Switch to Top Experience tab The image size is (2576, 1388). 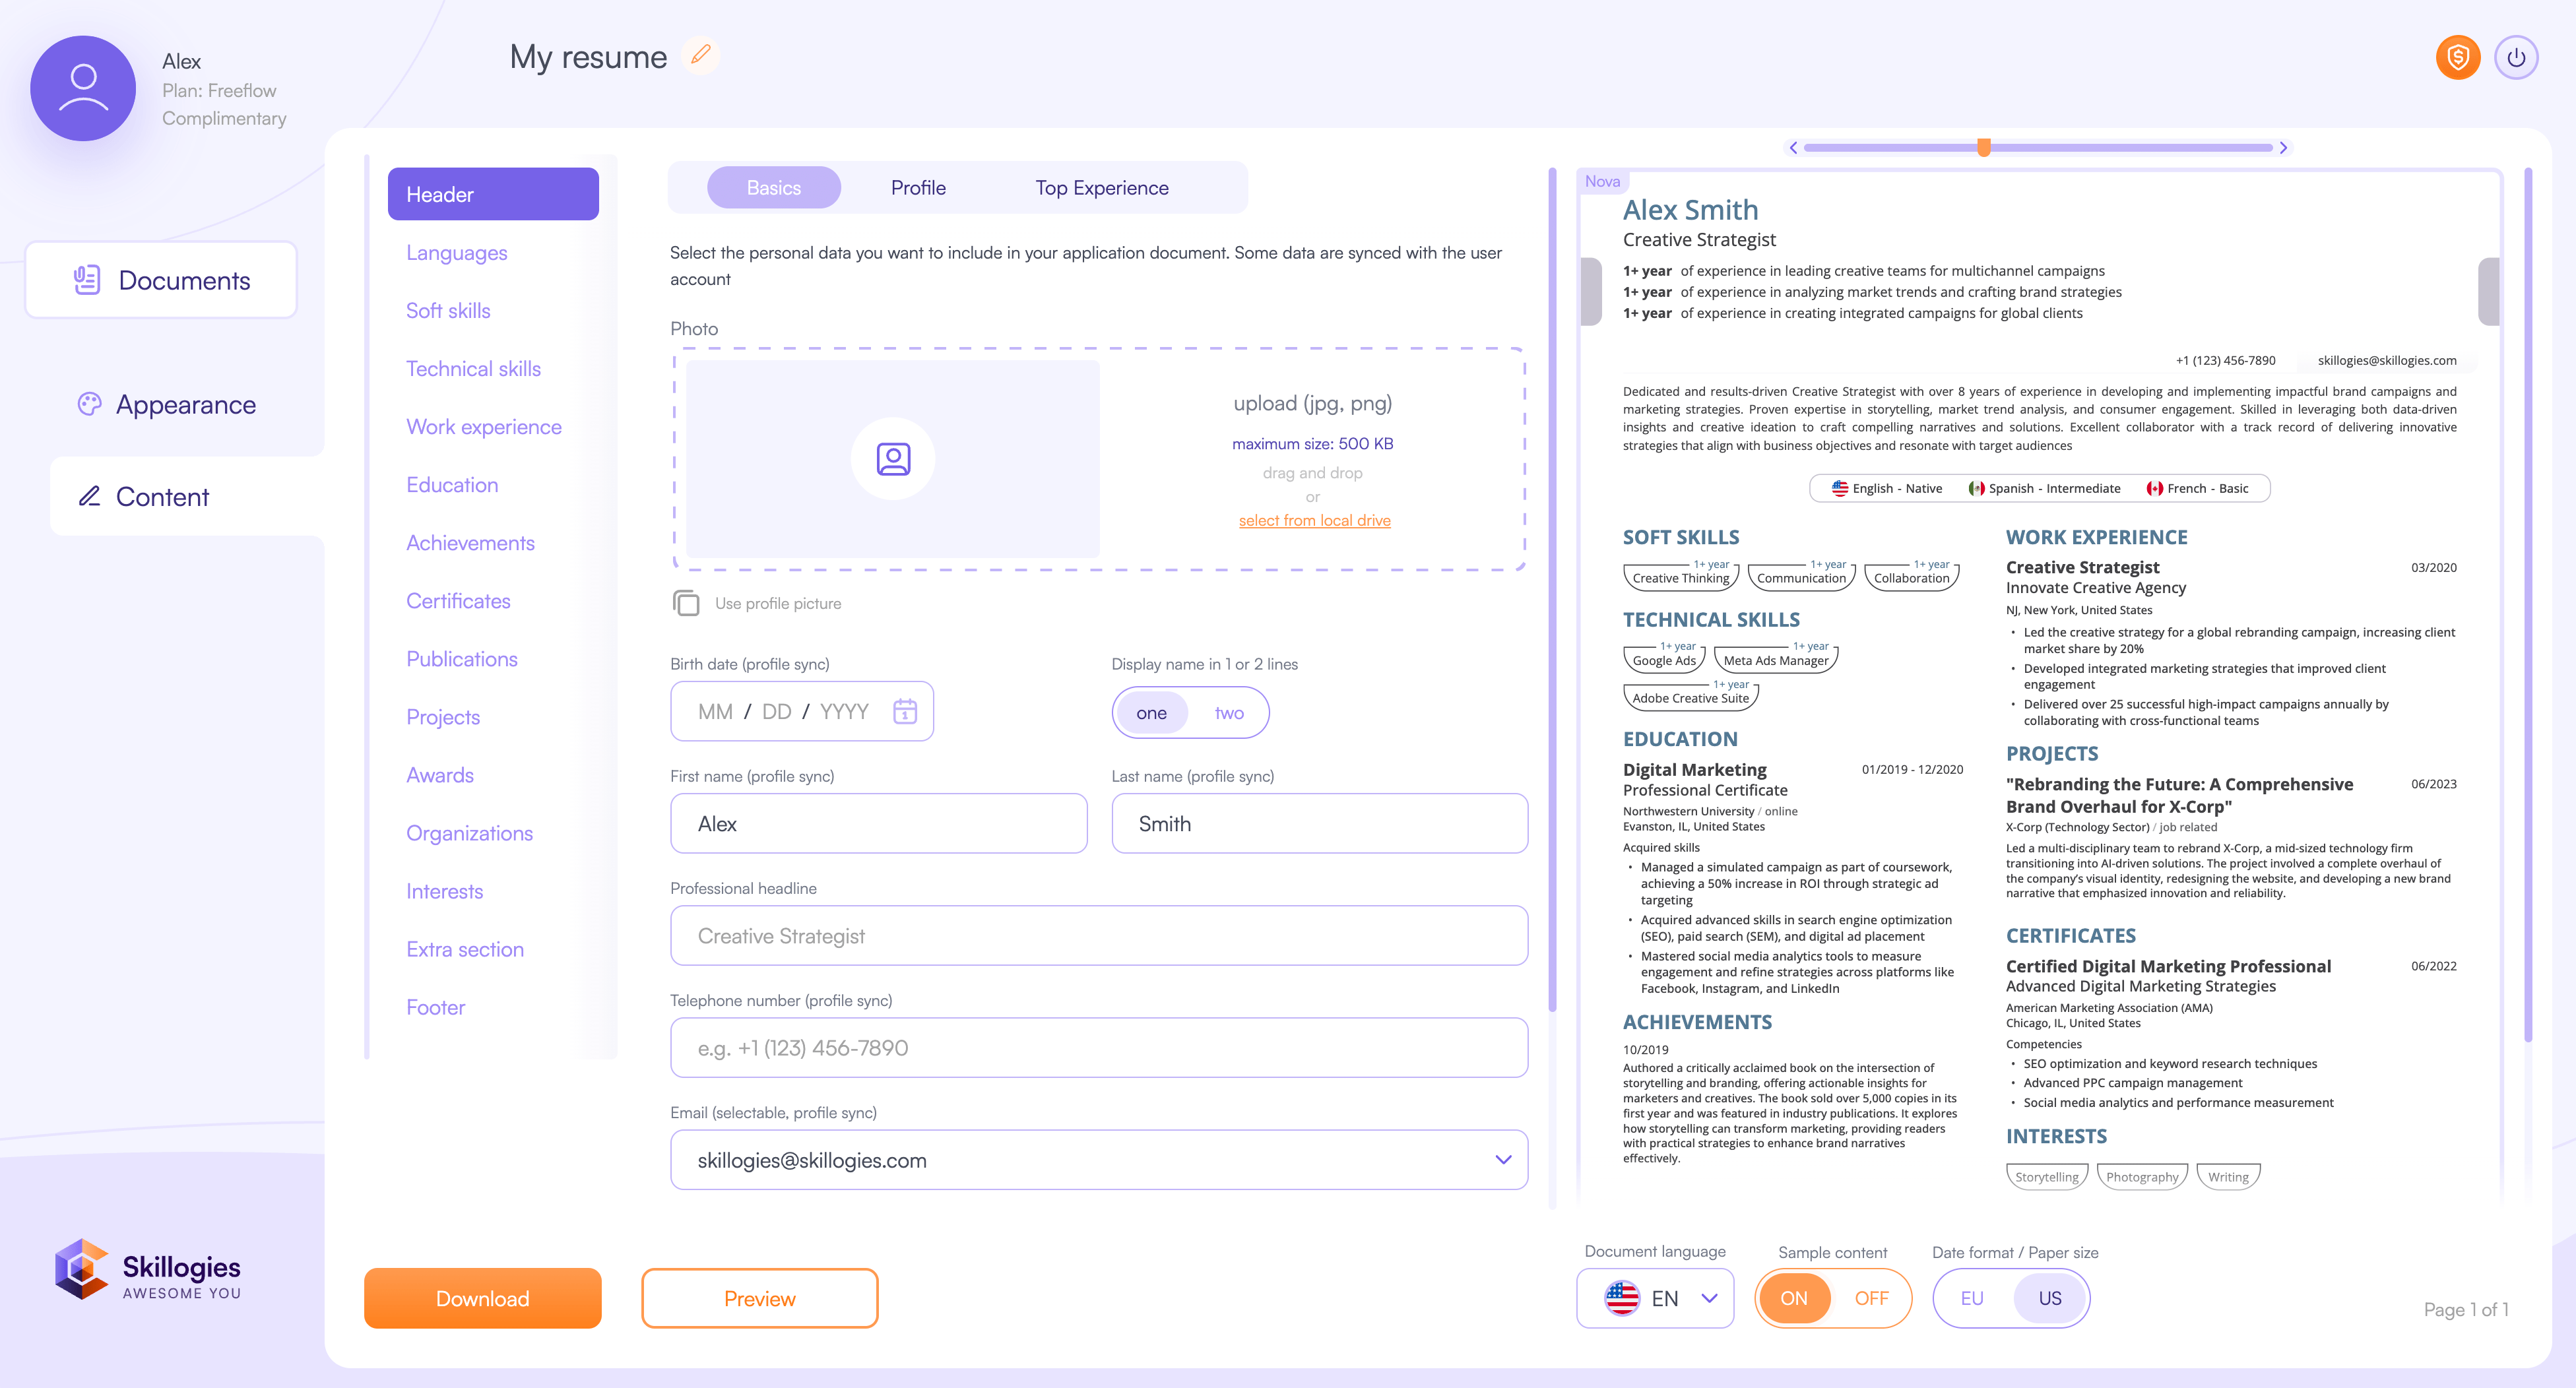coord(1101,188)
